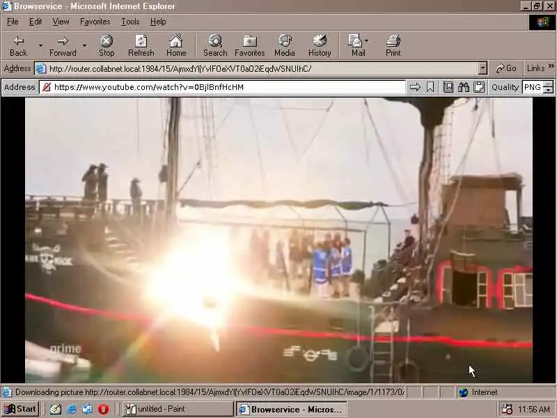Click Browservice go arrow icon
Screen dimensions: 557x418
415,87
